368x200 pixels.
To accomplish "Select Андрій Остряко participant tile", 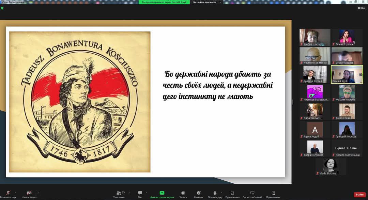I will (x=315, y=148).
